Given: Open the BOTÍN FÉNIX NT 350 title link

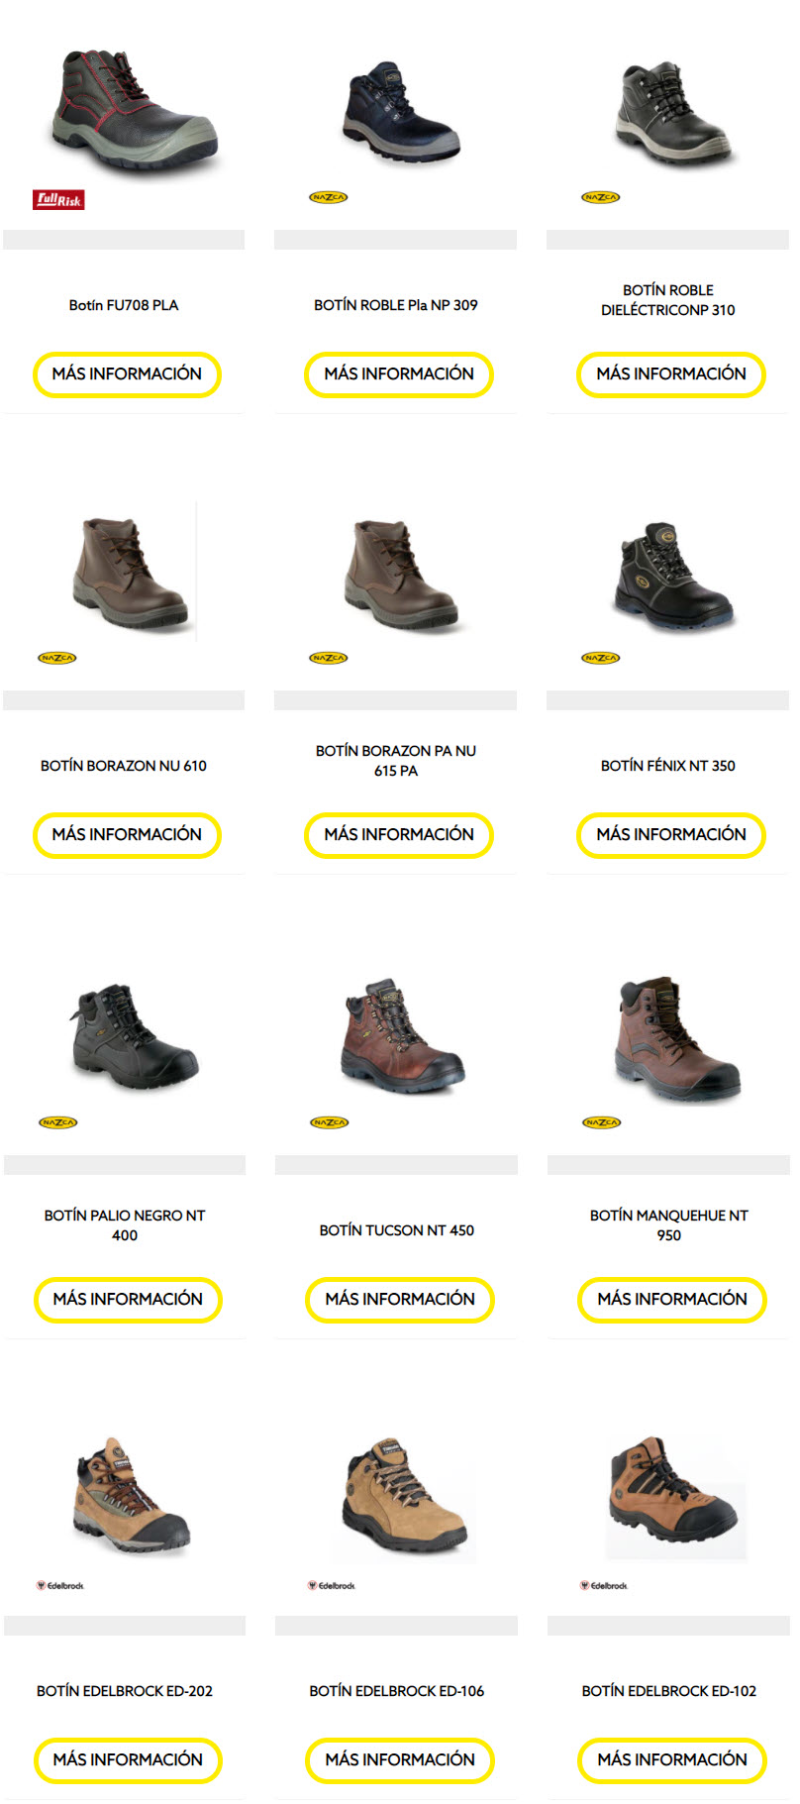Looking at the screenshot, I should pyautogui.click(x=668, y=766).
